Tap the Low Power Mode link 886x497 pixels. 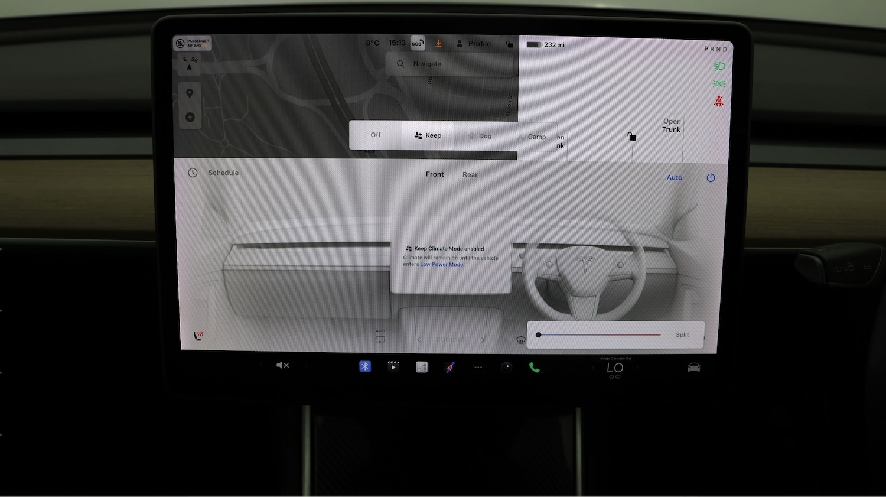(x=442, y=264)
